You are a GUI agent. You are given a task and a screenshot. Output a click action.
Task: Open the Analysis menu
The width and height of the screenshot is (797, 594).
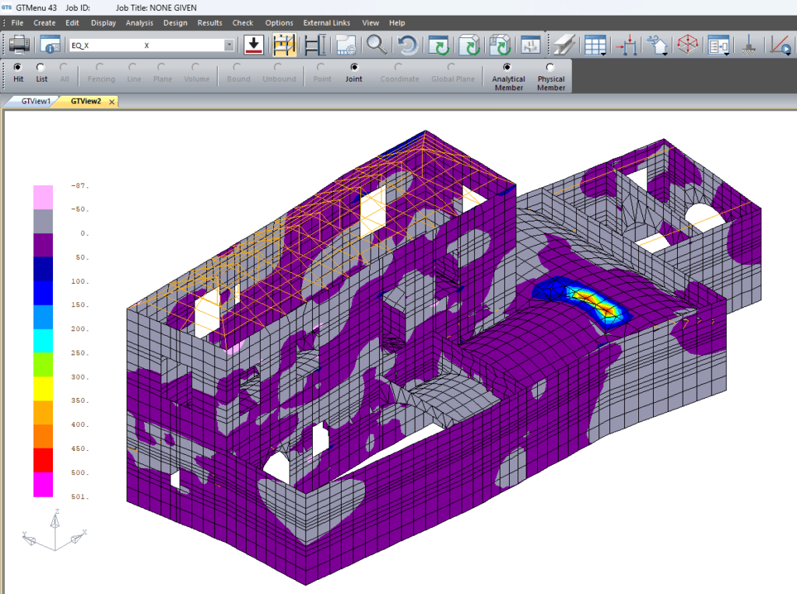click(x=139, y=23)
